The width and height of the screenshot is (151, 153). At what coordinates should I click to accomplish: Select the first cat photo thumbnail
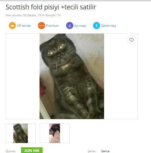point(20,133)
